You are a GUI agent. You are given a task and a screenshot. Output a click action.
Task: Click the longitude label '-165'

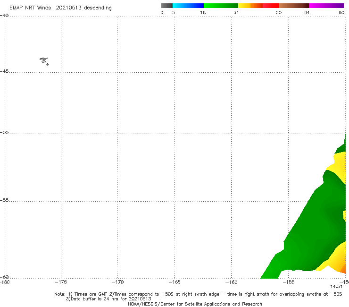click(174, 282)
